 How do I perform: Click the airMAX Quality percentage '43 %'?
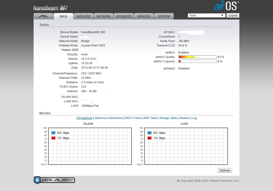pyautogui.click(x=221, y=57)
